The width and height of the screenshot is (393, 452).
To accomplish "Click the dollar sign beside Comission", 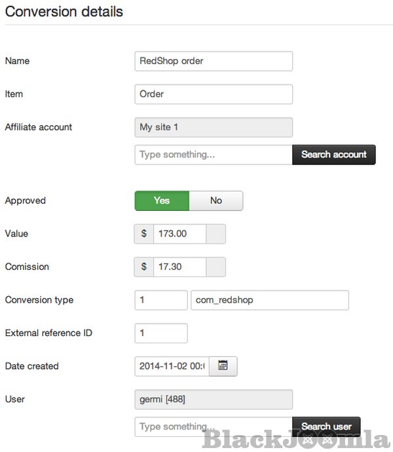I will pos(144,267).
